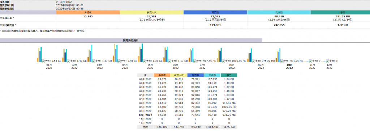Image resolution: width=370 pixels, height=131 pixels.
Task: Select the orange 参观者 header in the summary
Action: point(88,12)
